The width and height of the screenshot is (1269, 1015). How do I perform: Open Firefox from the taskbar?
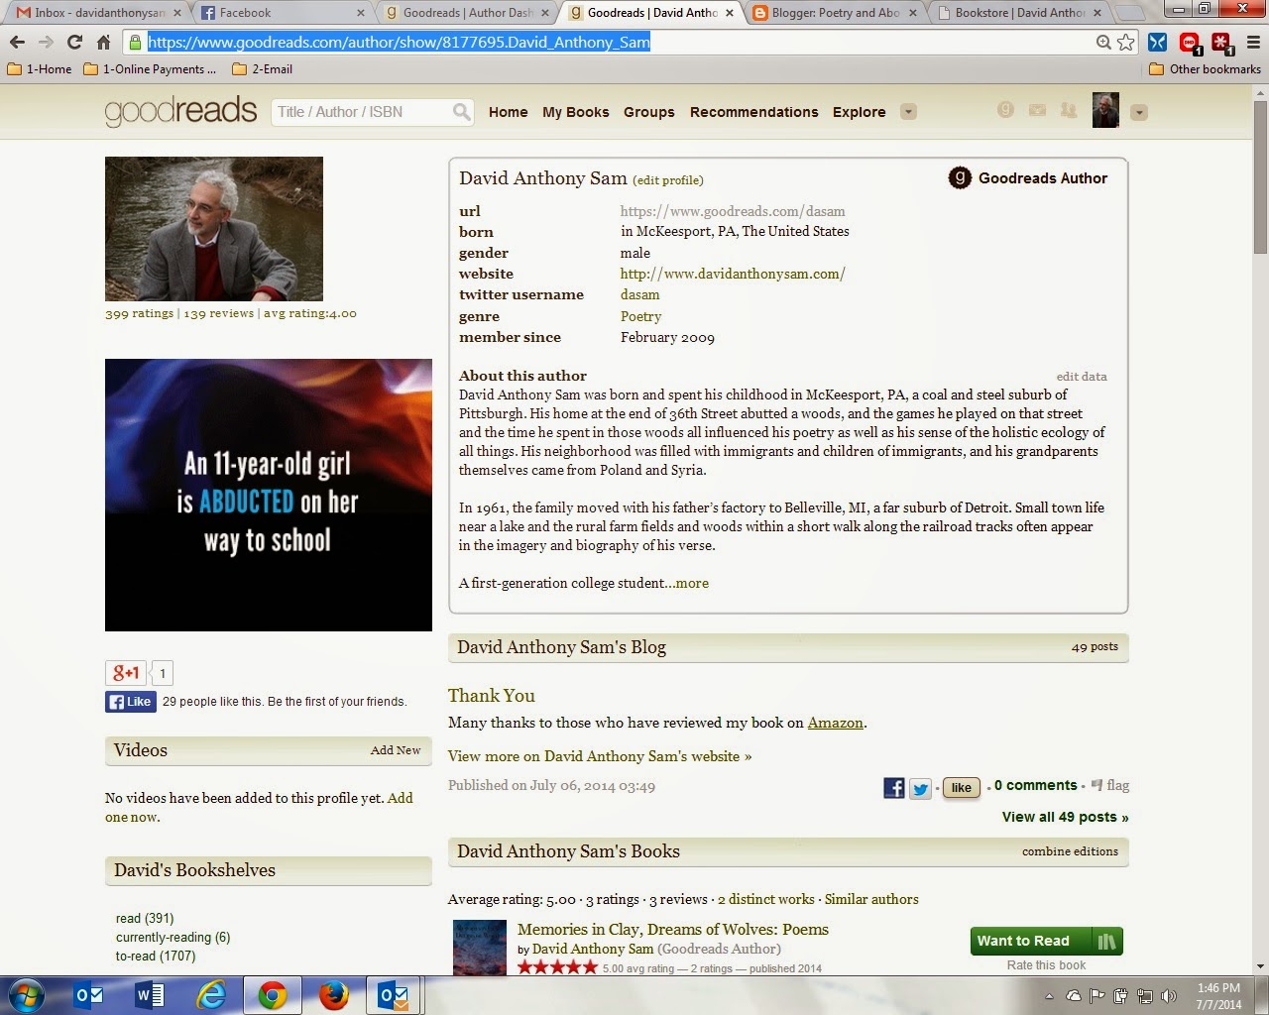[x=334, y=995]
